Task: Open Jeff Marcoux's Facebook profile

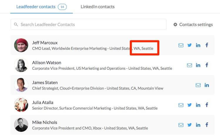Action: click(x=207, y=45)
